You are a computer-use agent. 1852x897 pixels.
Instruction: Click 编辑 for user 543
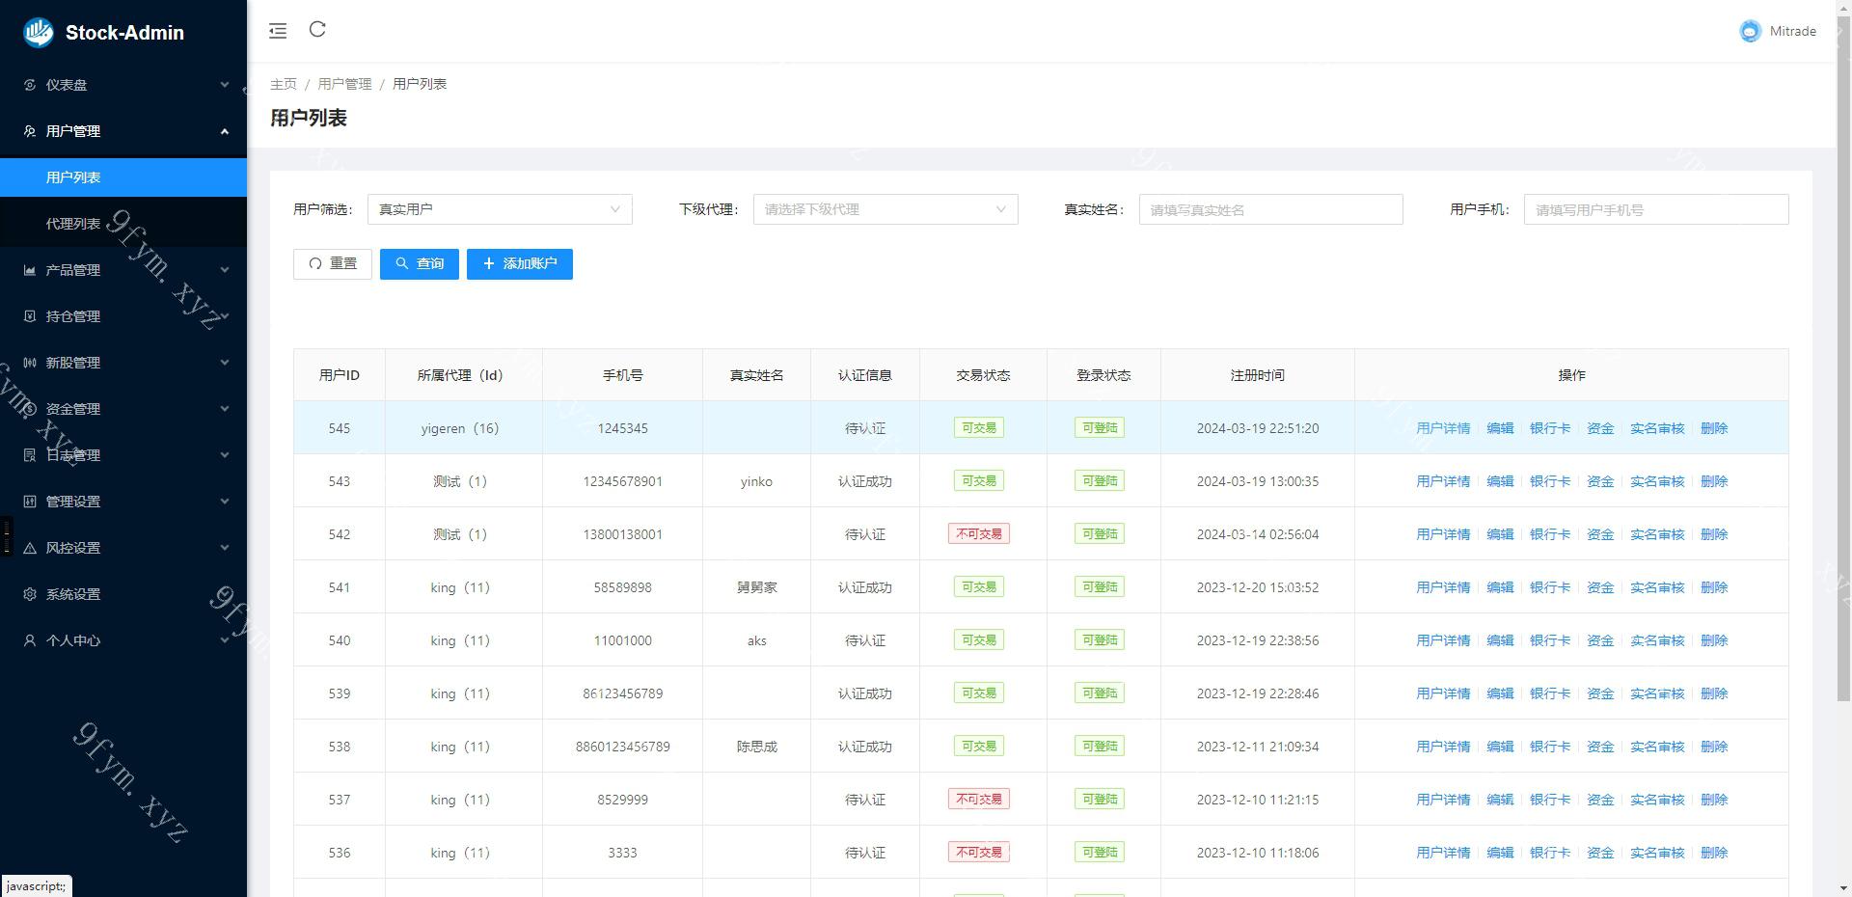[1500, 481]
